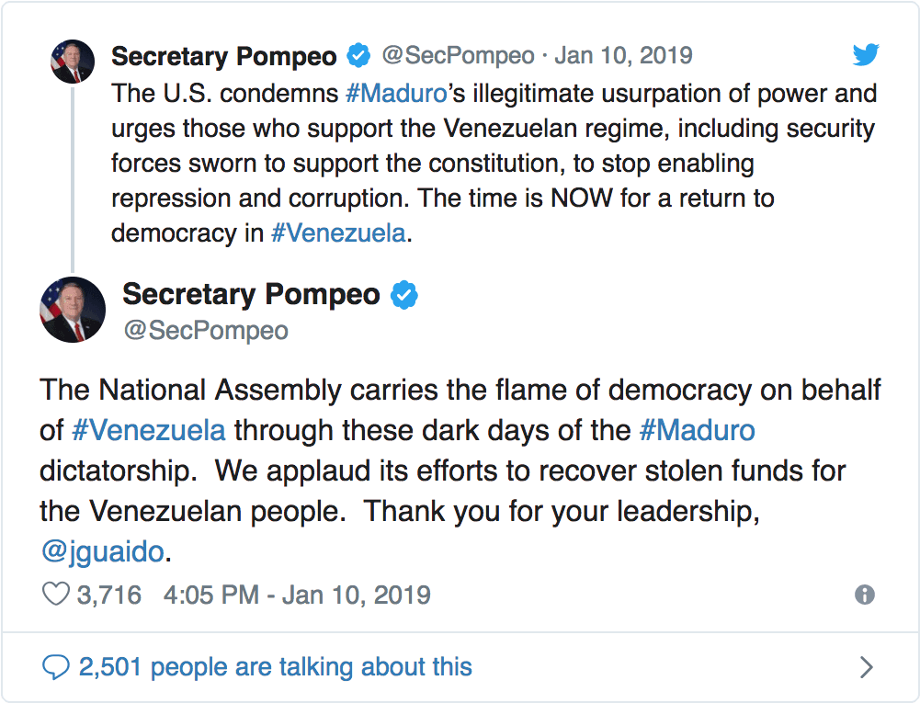Open the larger profile avatar in main tweet

pyautogui.click(x=73, y=309)
